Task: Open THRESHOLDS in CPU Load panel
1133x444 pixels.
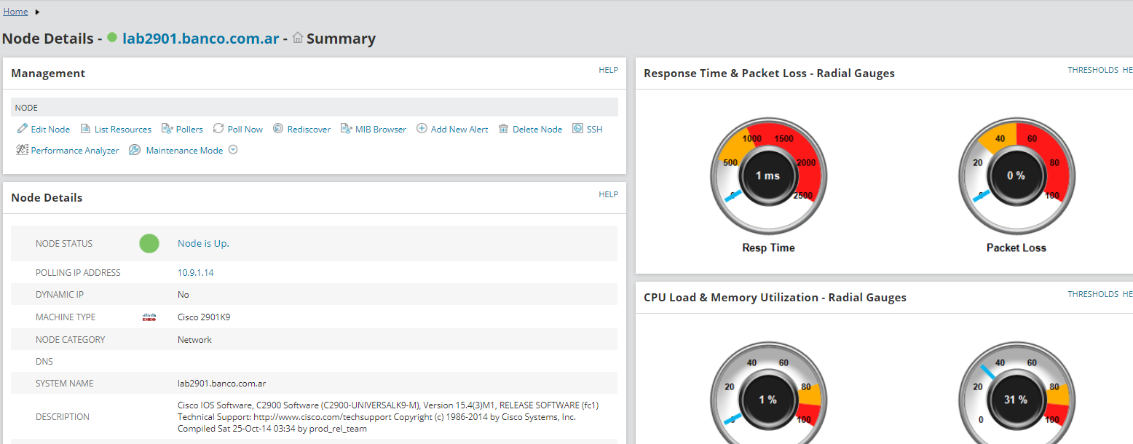Action: (1093, 294)
